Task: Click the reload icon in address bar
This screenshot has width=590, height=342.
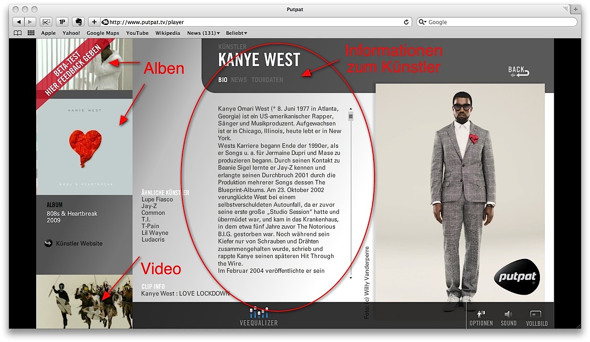Action: [406, 22]
